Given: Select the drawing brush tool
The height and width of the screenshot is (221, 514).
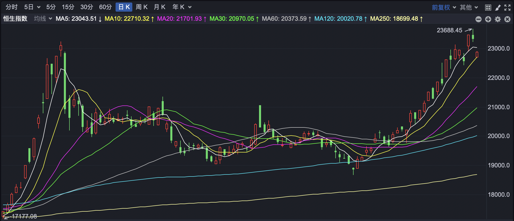Looking at the screenshot, I should click(x=498, y=7).
